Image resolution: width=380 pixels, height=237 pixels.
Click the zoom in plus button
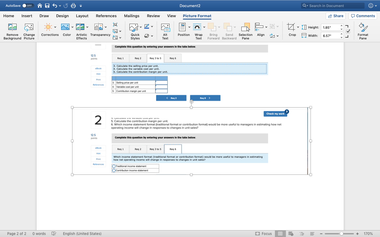pos(357,233)
